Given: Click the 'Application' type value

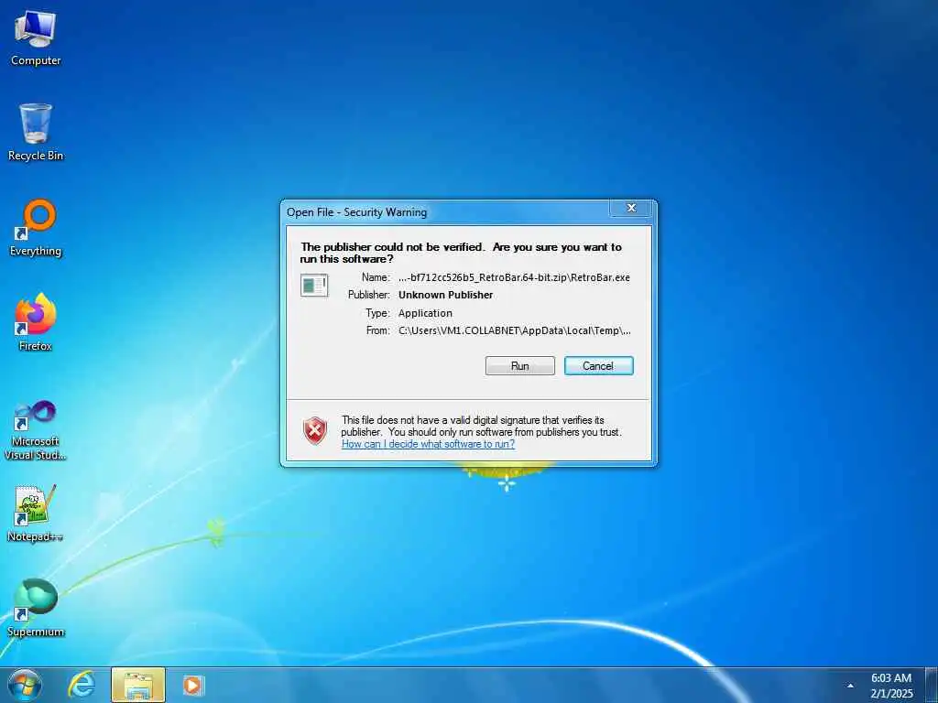Looking at the screenshot, I should click(x=425, y=313).
